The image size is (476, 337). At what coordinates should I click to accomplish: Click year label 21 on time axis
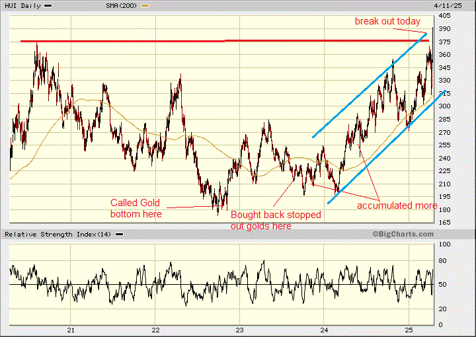pos(71,330)
